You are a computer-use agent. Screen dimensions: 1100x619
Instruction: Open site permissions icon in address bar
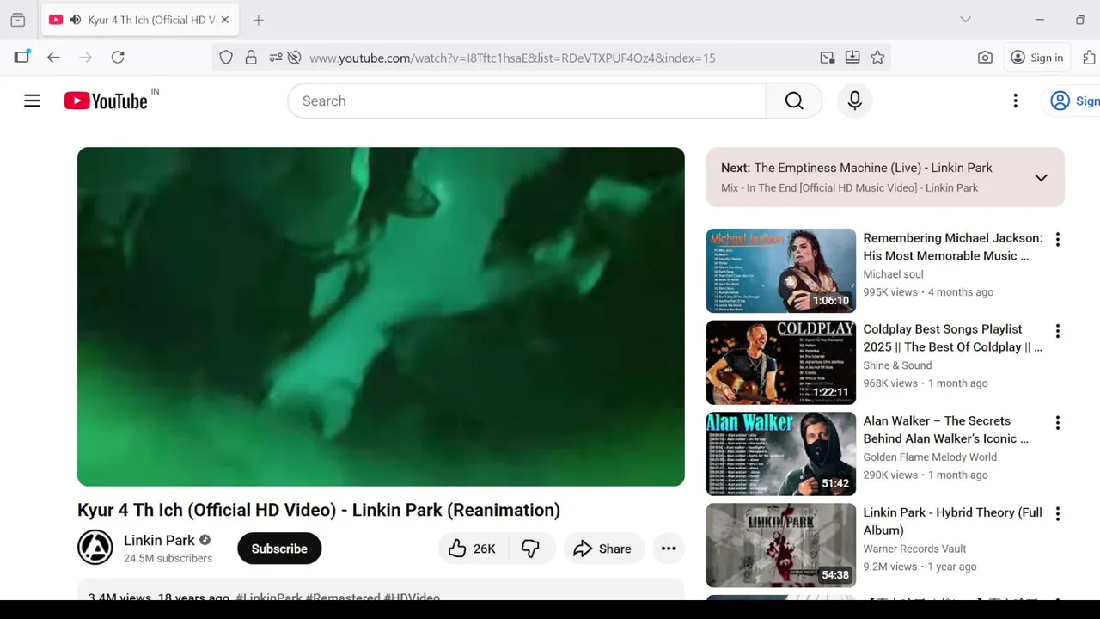pos(276,58)
